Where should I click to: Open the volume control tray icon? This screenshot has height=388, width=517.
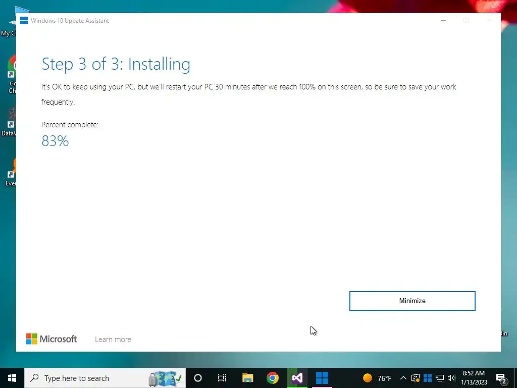(x=451, y=378)
